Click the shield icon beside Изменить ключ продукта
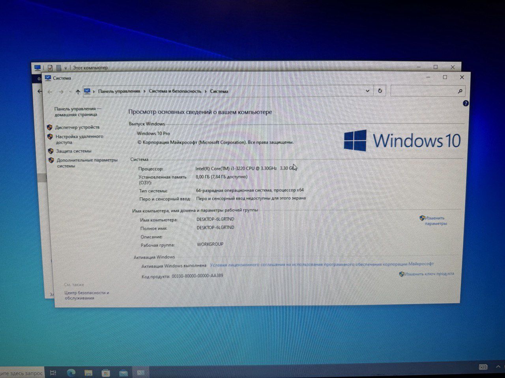 pos(402,274)
